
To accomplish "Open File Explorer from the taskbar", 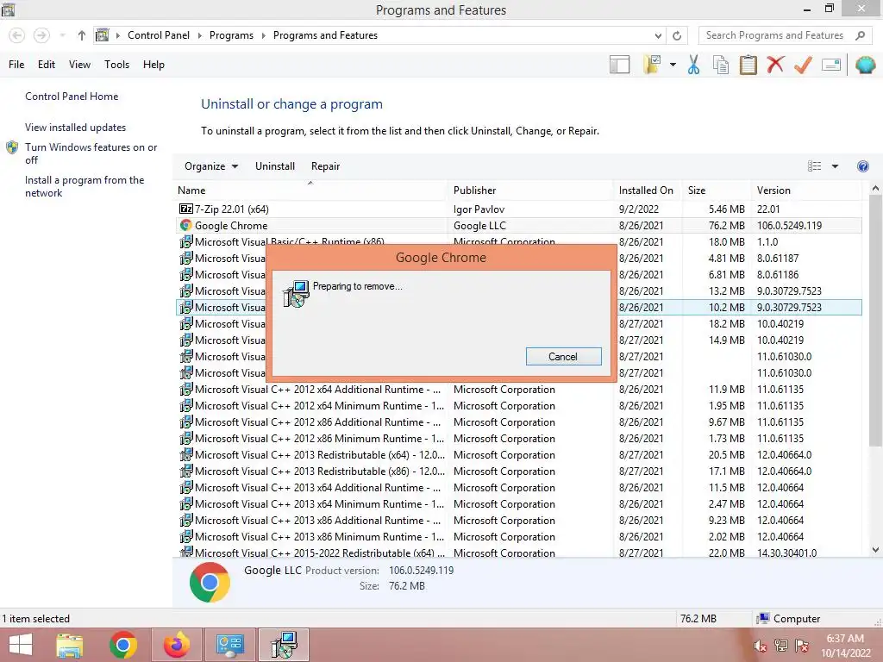I will (69, 645).
